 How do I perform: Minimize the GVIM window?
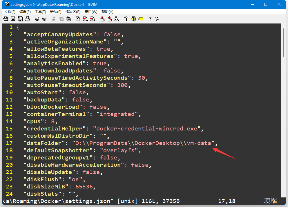[253, 4]
